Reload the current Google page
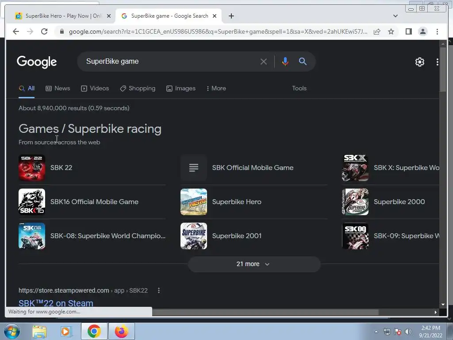453x340 pixels. coord(44,31)
